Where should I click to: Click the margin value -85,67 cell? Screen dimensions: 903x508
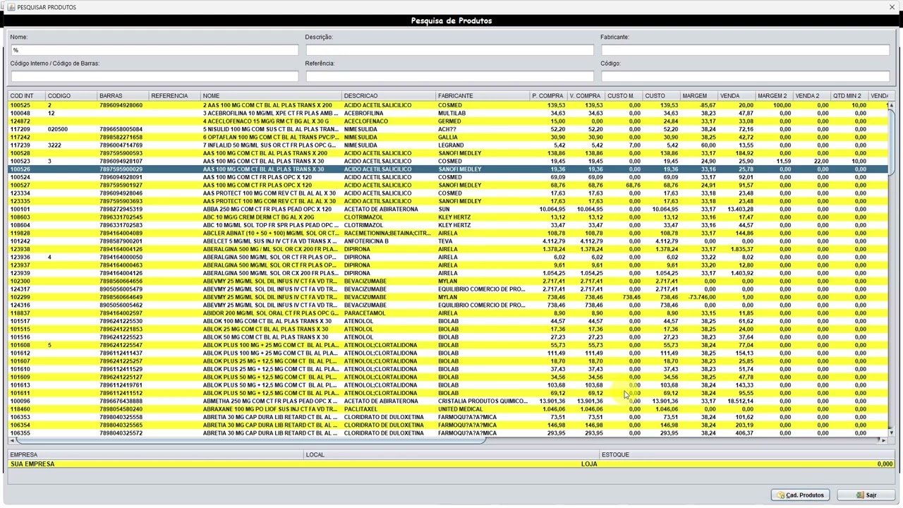pos(698,105)
